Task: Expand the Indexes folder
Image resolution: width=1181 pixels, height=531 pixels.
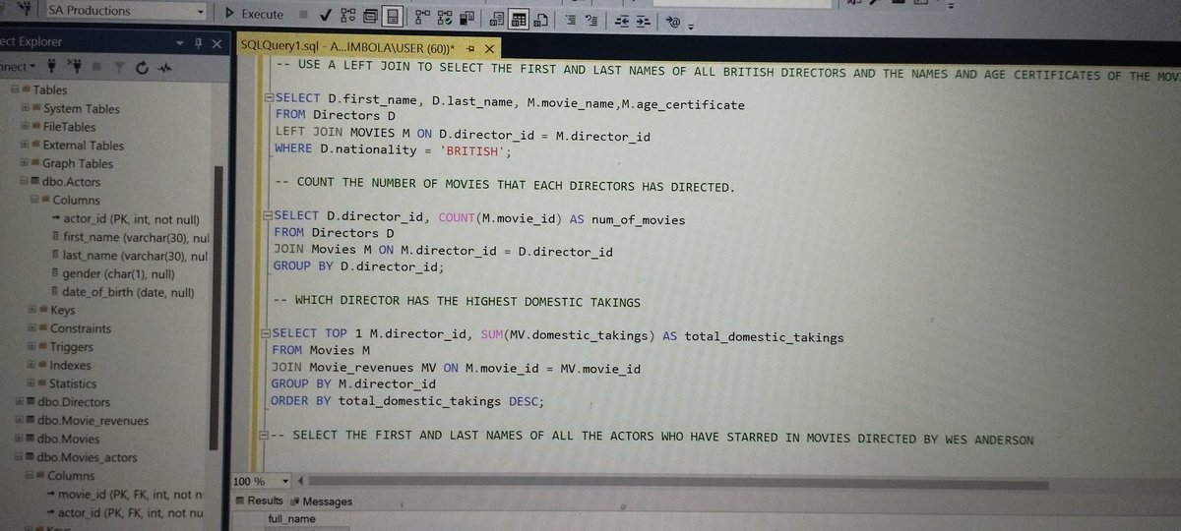Action: [x=33, y=365]
